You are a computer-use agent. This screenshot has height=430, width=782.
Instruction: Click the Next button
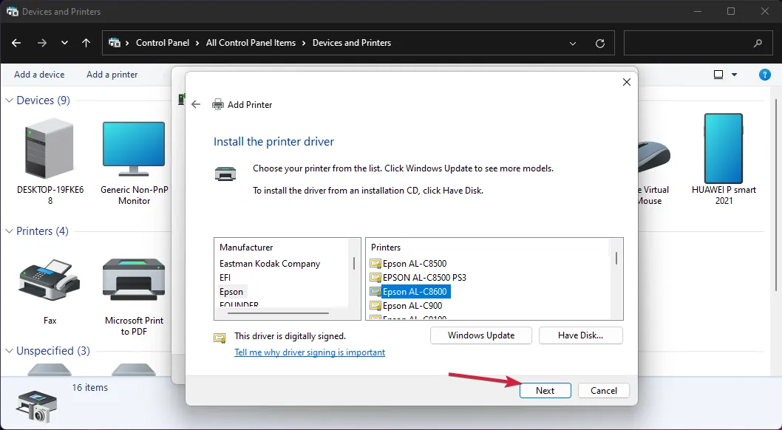(545, 391)
